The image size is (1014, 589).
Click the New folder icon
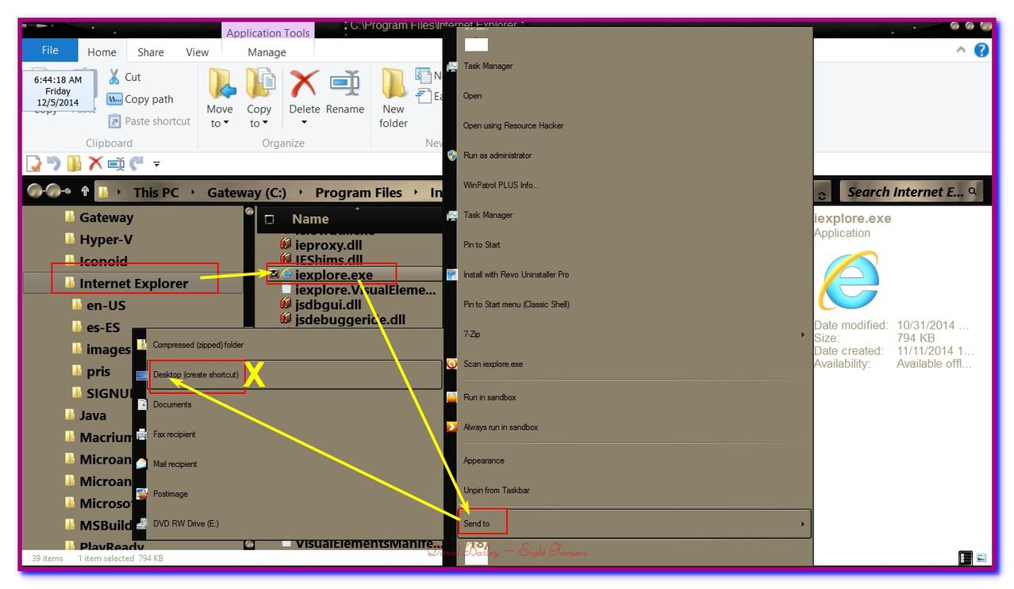point(394,83)
